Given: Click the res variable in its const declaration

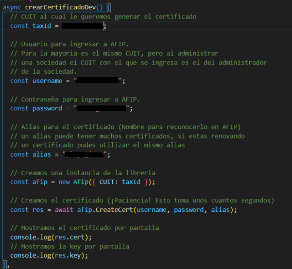Looking at the screenshot, I should (38, 210).
